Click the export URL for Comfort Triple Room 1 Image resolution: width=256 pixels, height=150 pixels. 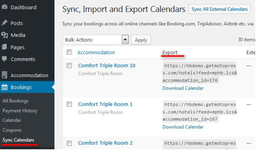pyautogui.click(x=200, y=112)
